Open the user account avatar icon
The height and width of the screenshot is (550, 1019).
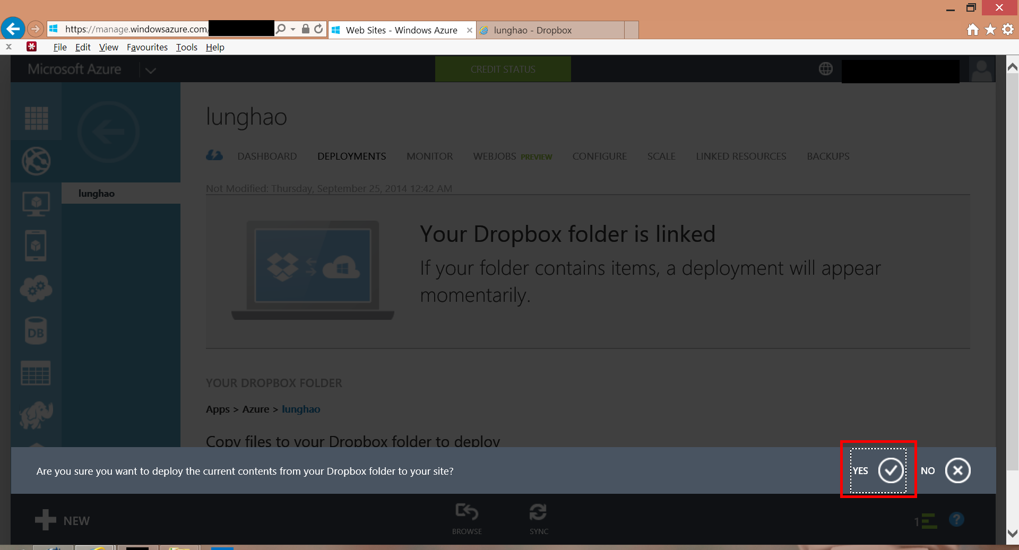coord(981,70)
